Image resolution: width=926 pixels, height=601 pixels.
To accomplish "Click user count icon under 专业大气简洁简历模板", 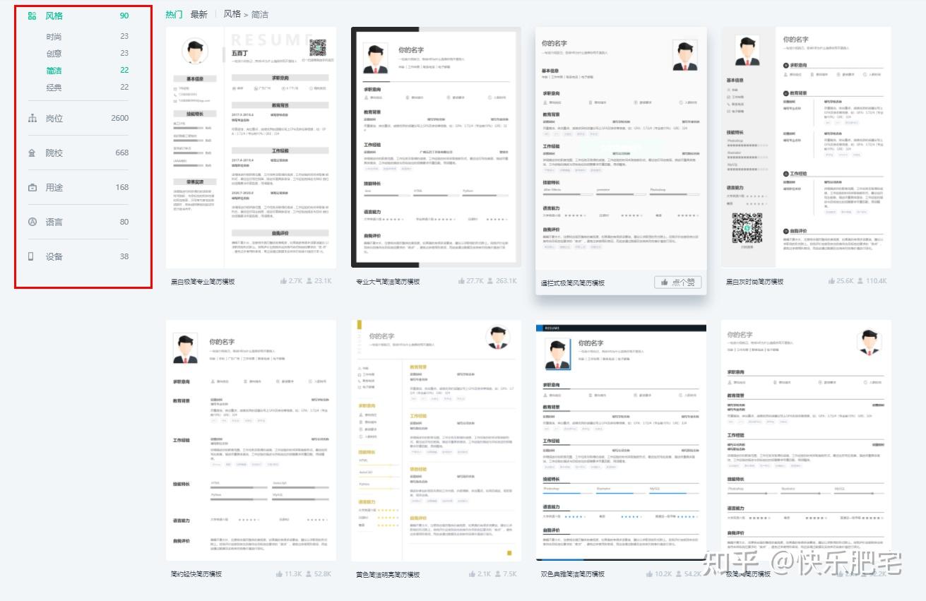I will coord(489,281).
